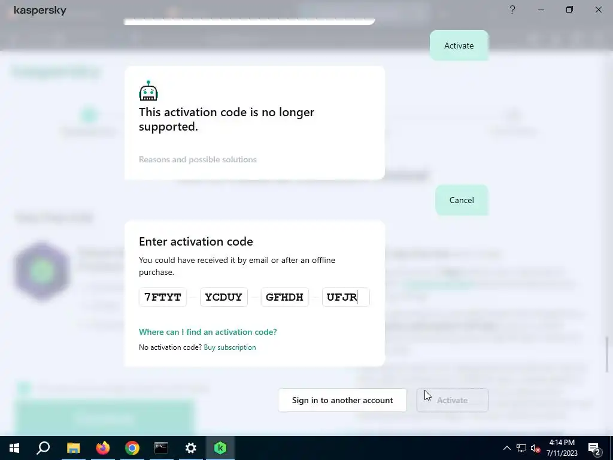613x460 pixels.
Task: Click the Activate chat bubble at top
Action: (x=459, y=46)
